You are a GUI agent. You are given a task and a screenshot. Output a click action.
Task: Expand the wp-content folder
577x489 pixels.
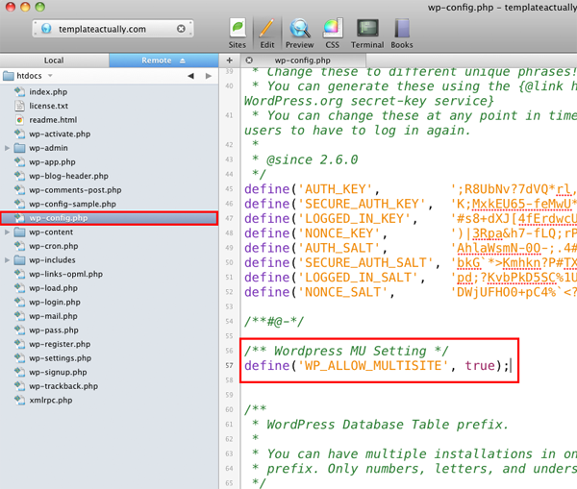tap(7, 232)
